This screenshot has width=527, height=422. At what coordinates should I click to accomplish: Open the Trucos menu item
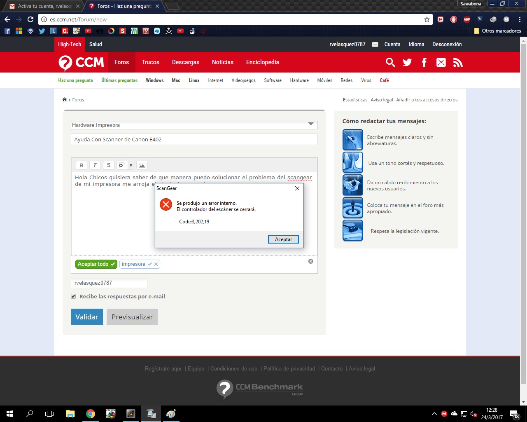tap(150, 62)
